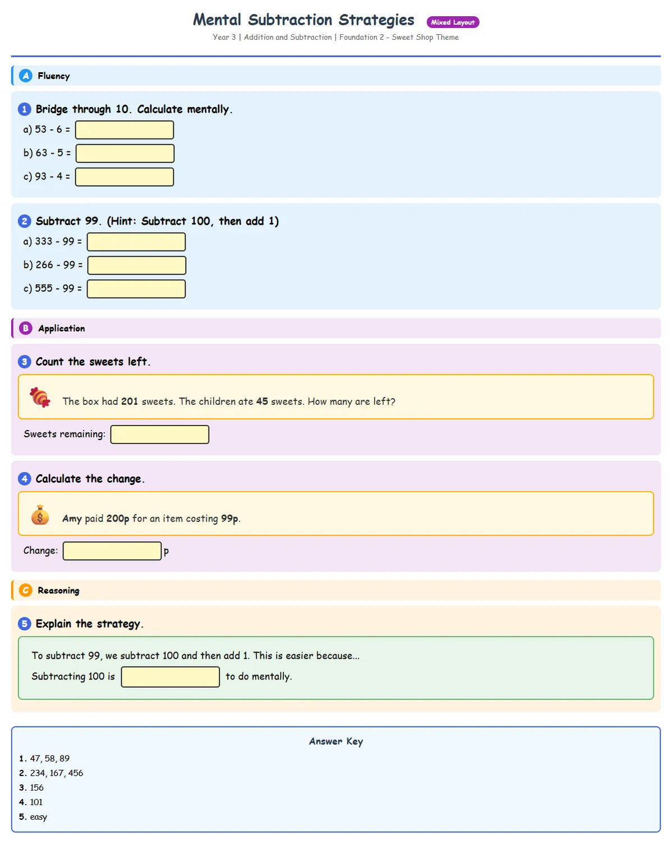Click the orange section C circle icon
The width and height of the screenshot is (672, 841).
[26, 590]
